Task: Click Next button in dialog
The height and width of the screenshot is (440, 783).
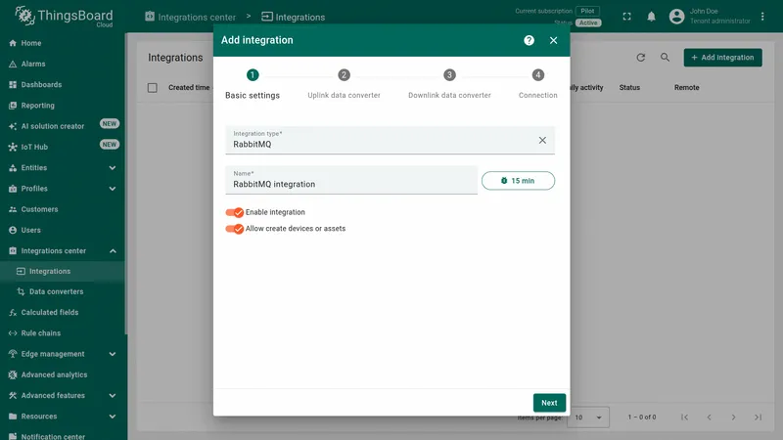Action: [549, 403]
